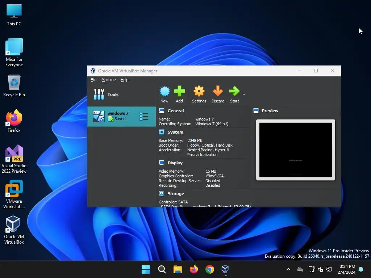Click the VirtualBox title bar logo icon
This screenshot has width=371, height=278.
93,71
